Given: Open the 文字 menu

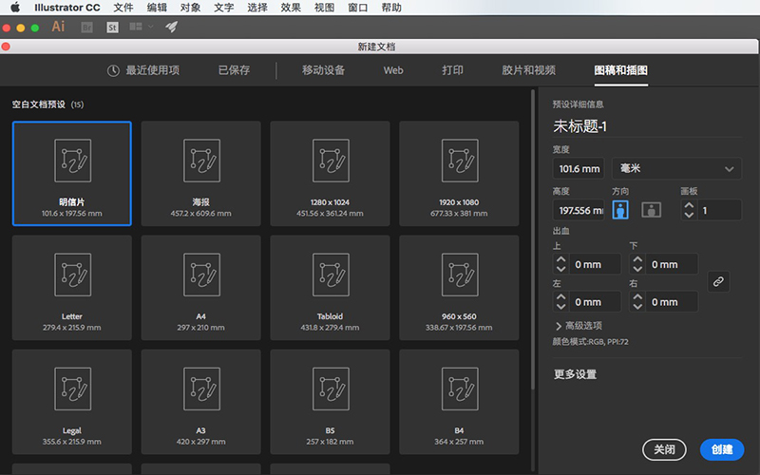Looking at the screenshot, I should [223, 8].
